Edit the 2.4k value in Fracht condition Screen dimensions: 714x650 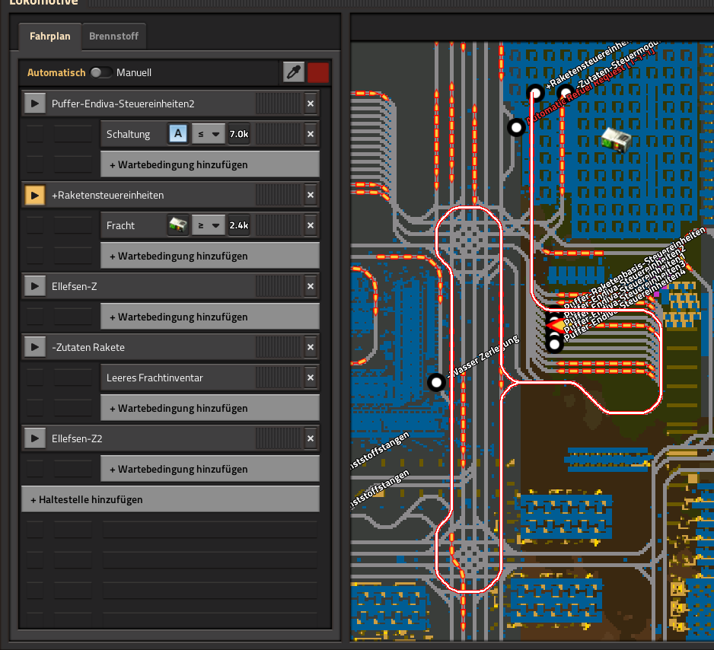(x=238, y=225)
